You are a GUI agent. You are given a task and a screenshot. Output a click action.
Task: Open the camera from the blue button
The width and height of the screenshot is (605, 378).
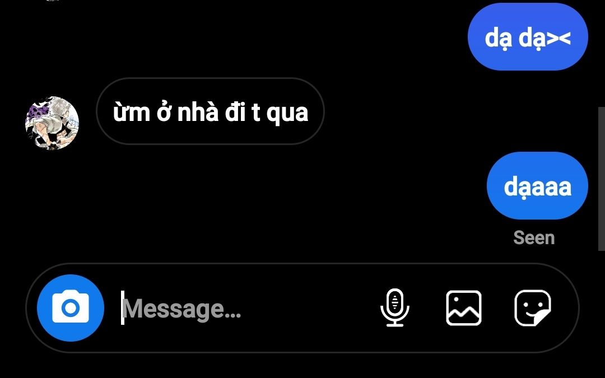coord(71,308)
